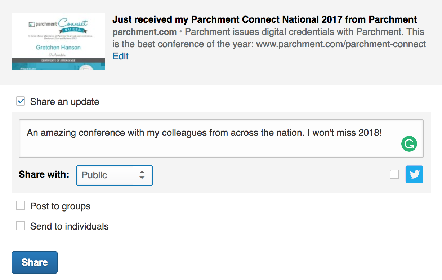442x280 pixels.
Task: Click the Connect National badge graphic
Action: coord(73,25)
